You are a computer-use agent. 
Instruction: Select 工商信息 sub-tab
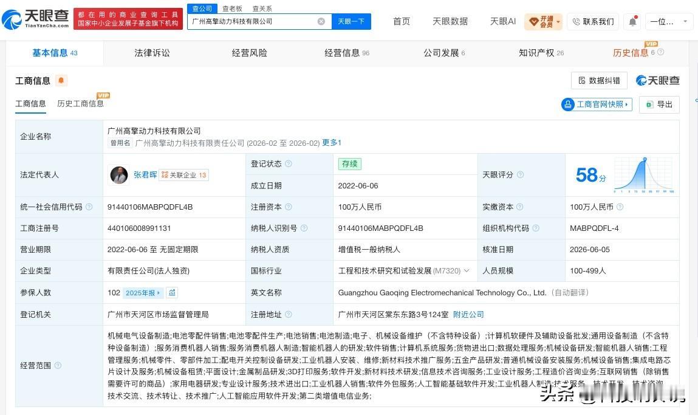(x=31, y=104)
